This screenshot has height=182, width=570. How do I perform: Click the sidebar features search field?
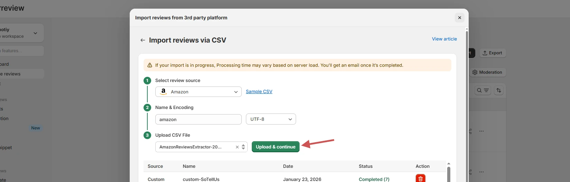coord(21,51)
